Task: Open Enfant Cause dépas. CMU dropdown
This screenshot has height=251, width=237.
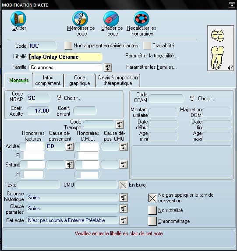Action: 124,165
